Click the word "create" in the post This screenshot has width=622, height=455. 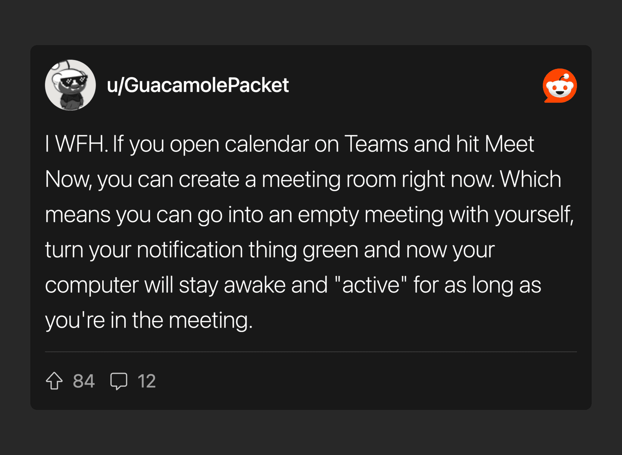click(209, 180)
